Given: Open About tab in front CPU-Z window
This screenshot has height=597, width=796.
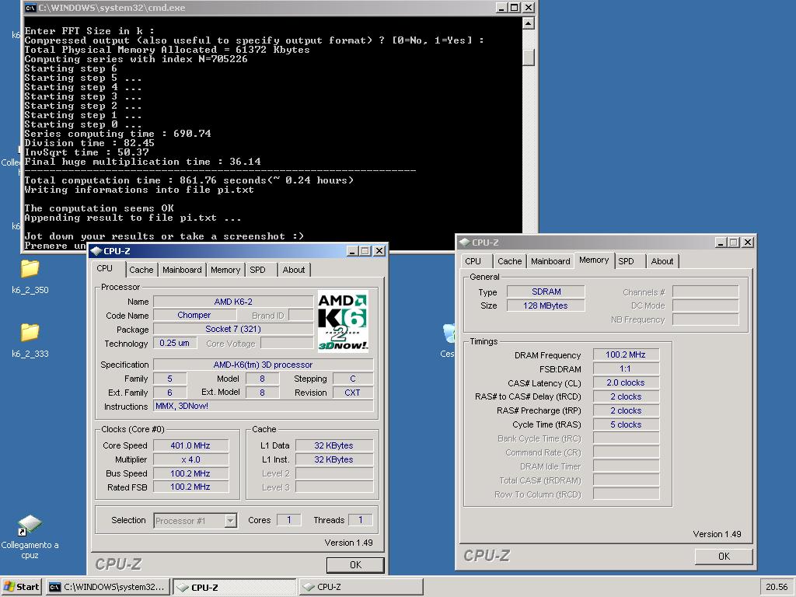Looking at the screenshot, I should (x=293, y=270).
